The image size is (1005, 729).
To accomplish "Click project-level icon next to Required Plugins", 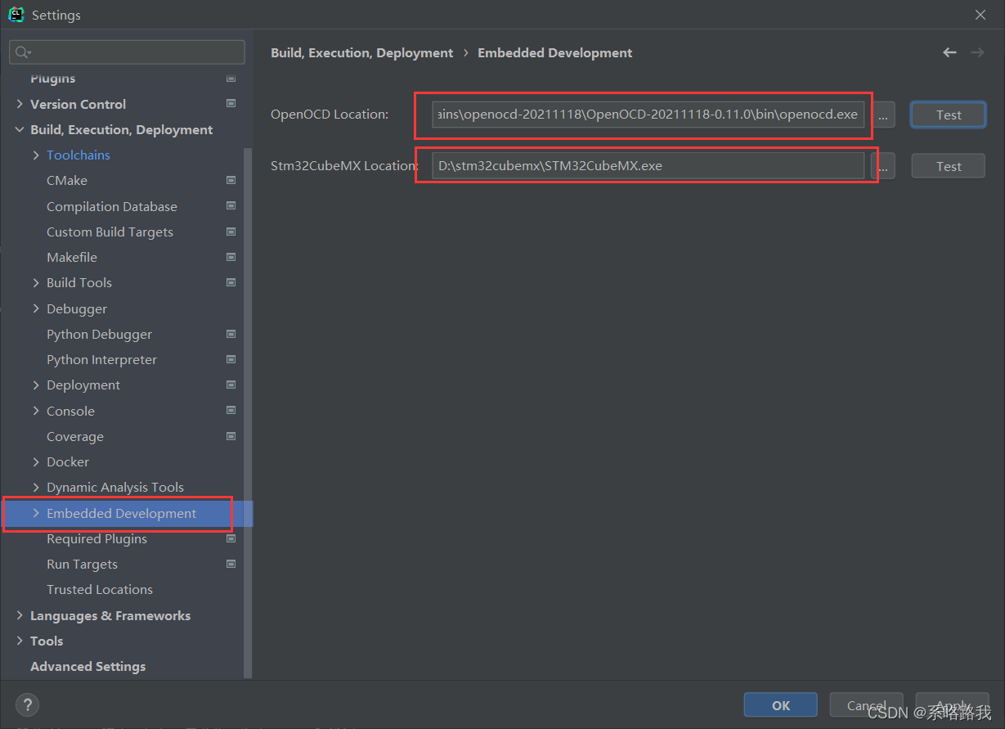I will point(231,538).
